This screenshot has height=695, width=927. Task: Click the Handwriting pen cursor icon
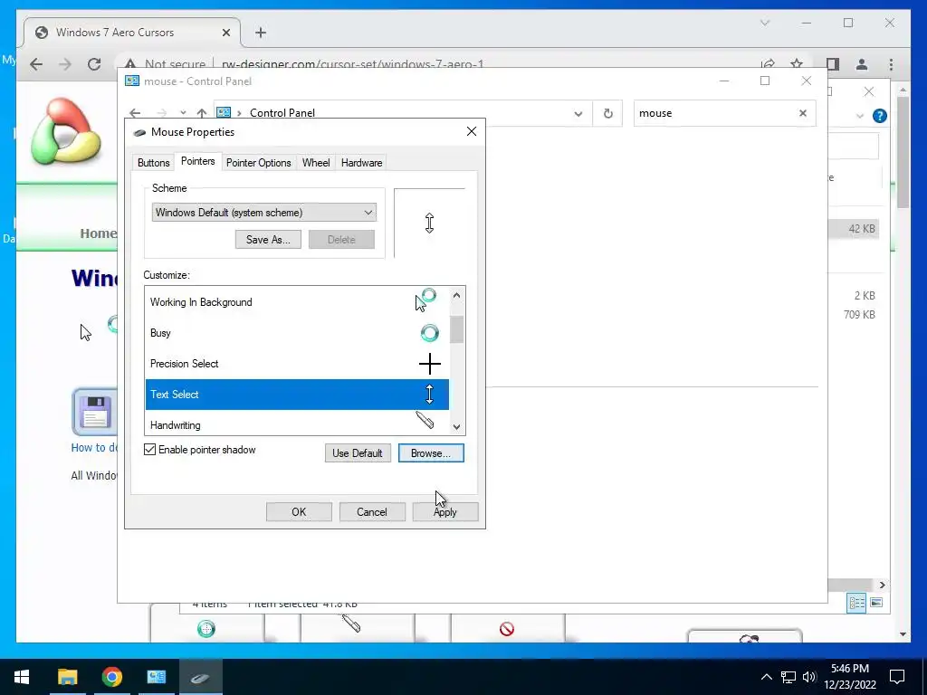tap(425, 420)
